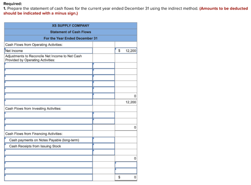
Task: Open the net operating cash total label dropdown
Action: (48, 102)
